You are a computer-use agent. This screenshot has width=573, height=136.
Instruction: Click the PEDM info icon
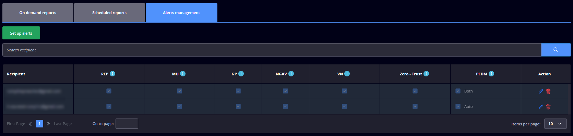[x=491, y=74]
